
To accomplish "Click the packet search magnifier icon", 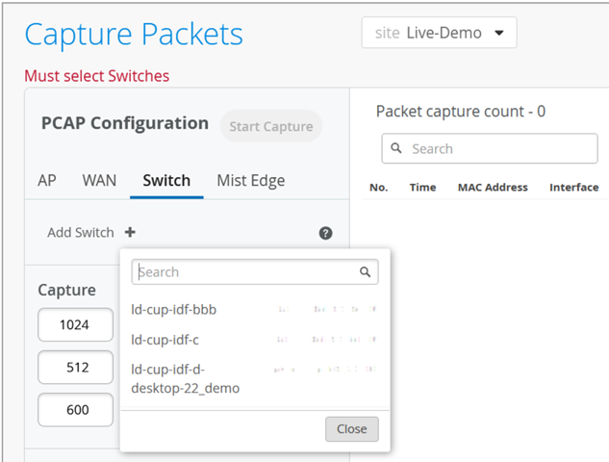I will tap(397, 149).
